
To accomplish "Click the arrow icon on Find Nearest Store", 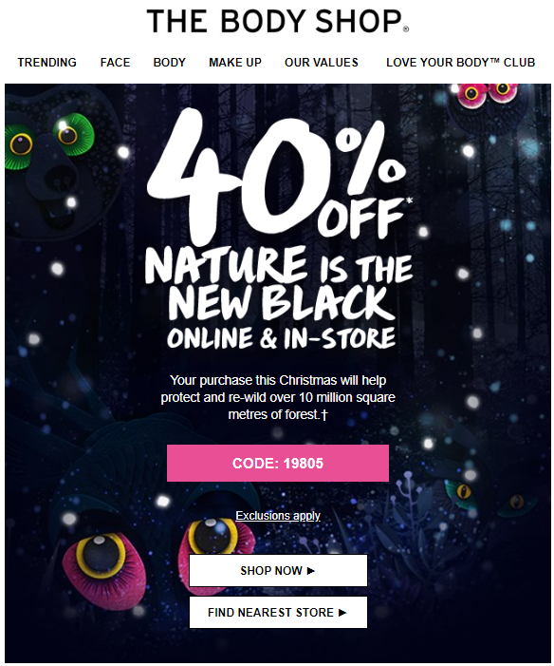I will 342,613.
